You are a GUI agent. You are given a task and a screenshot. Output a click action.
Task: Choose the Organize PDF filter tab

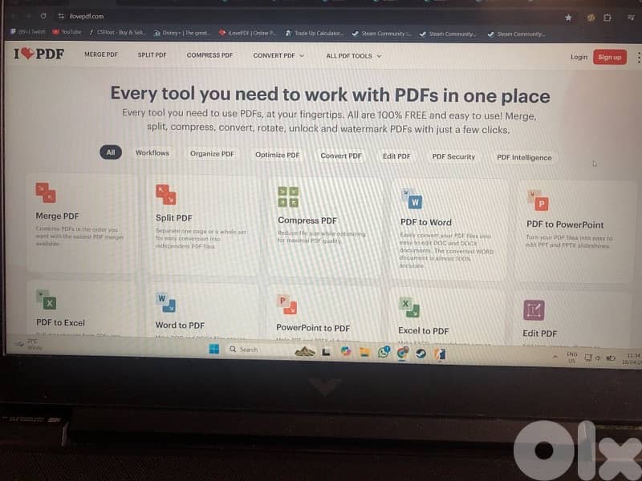tap(212, 154)
